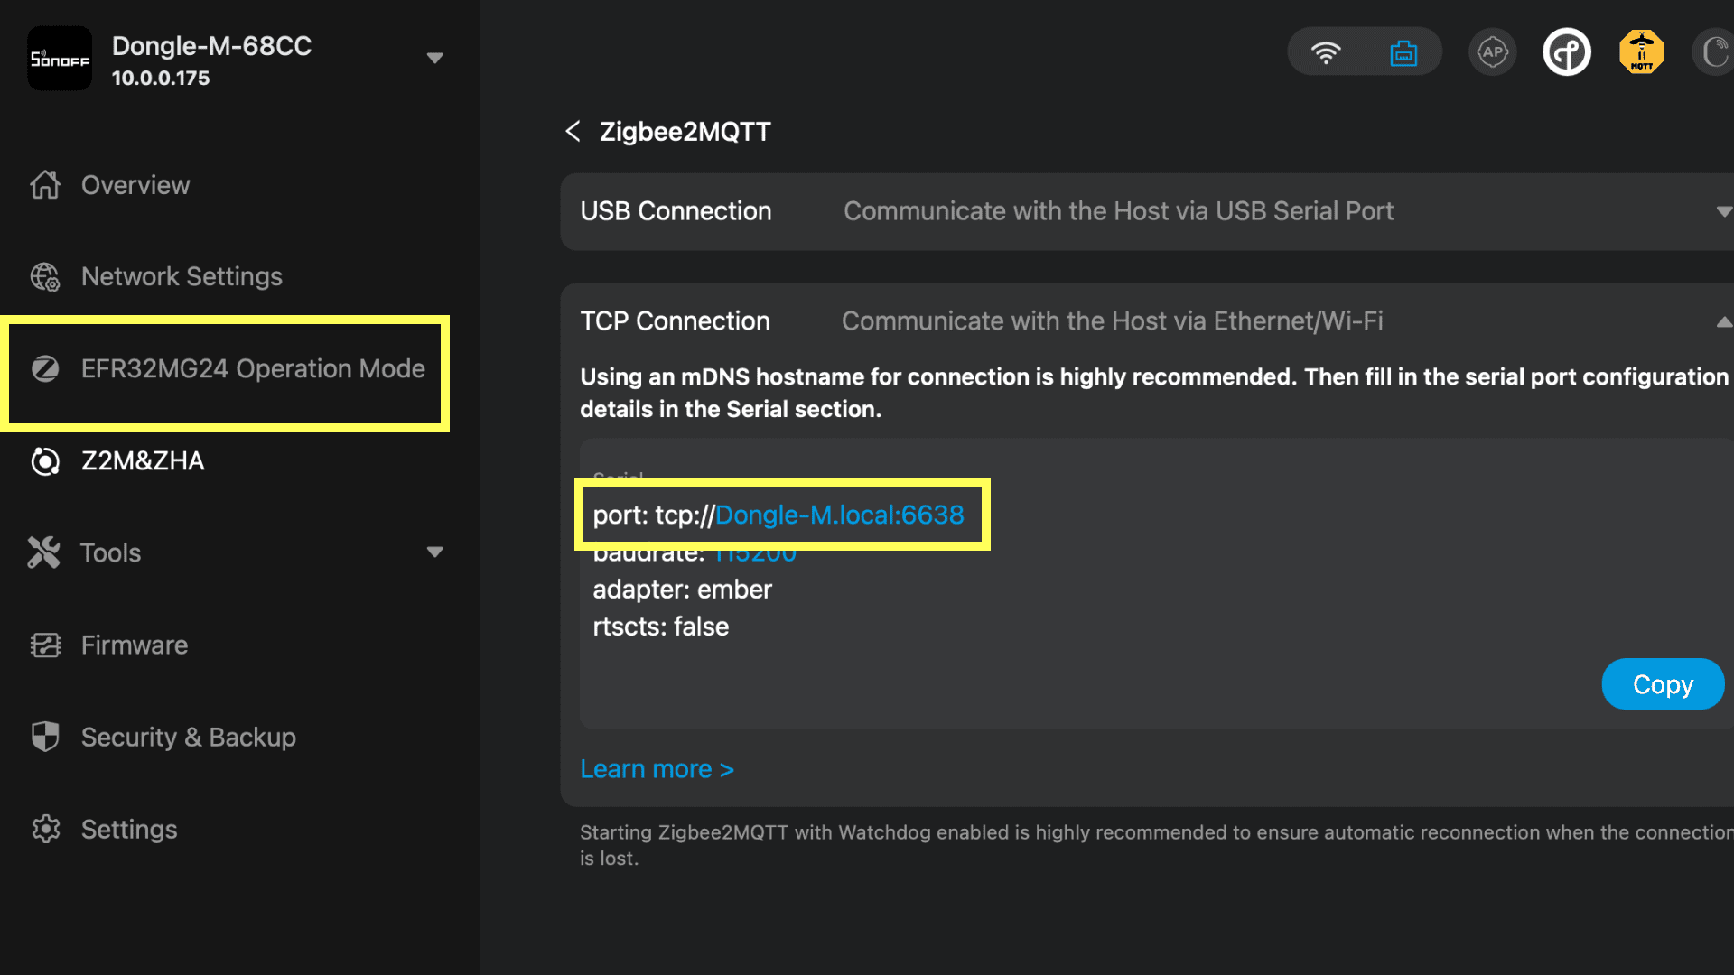The height and width of the screenshot is (975, 1734).
Task: Click the Wi-Fi status icon
Action: click(1325, 52)
